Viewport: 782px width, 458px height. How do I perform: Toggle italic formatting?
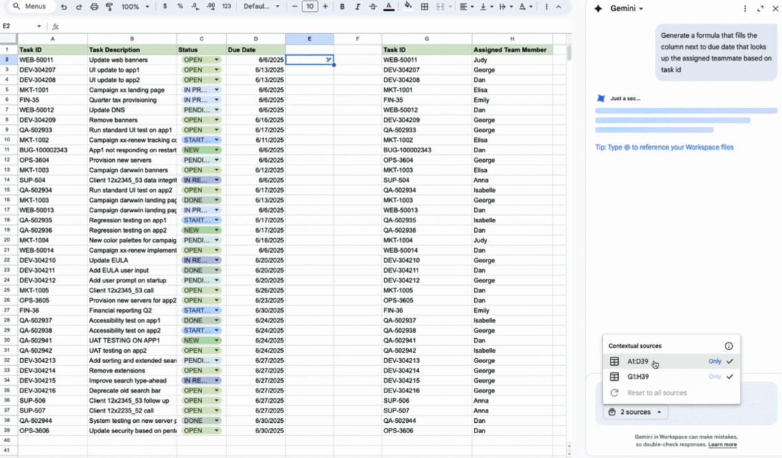click(x=358, y=7)
